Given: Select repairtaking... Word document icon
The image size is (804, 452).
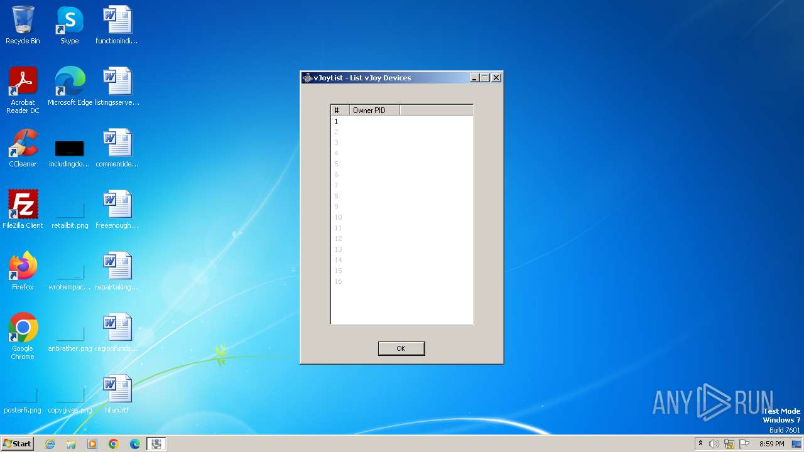Looking at the screenshot, I should (117, 271).
